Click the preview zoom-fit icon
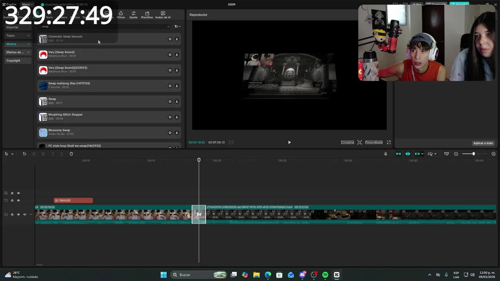The height and width of the screenshot is (281, 500). coord(360,142)
